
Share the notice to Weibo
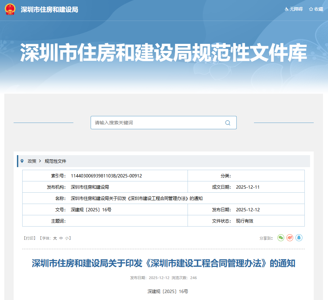(x=289, y=238)
